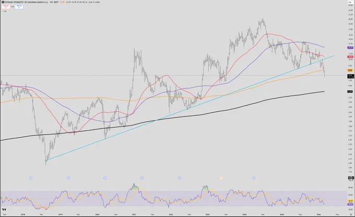The width and height of the screenshot is (355, 217).
Task: Click the 2021 label on time axis
Action: tap(134, 214)
